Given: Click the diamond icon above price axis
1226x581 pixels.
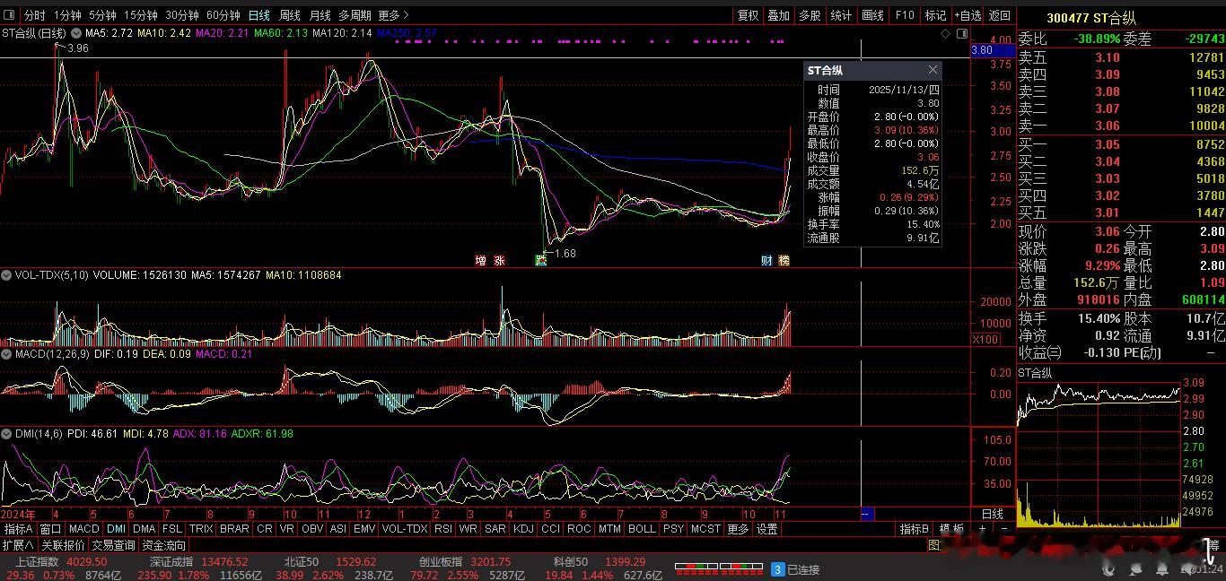Looking at the screenshot, I should [945, 33].
